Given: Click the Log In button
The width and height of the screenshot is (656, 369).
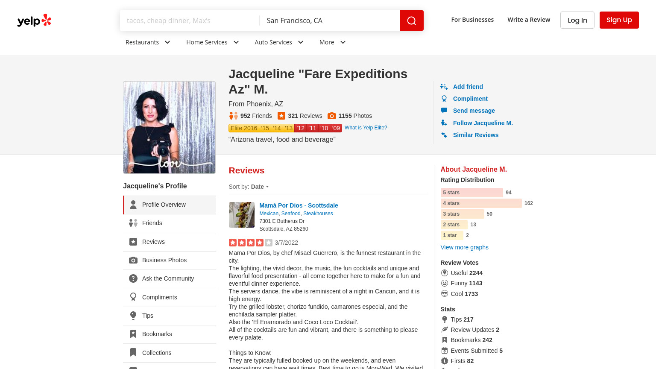Looking at the screenshot, I should (577, 20).
